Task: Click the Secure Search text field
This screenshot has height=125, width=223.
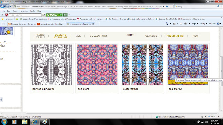Action: pos(25,15)
